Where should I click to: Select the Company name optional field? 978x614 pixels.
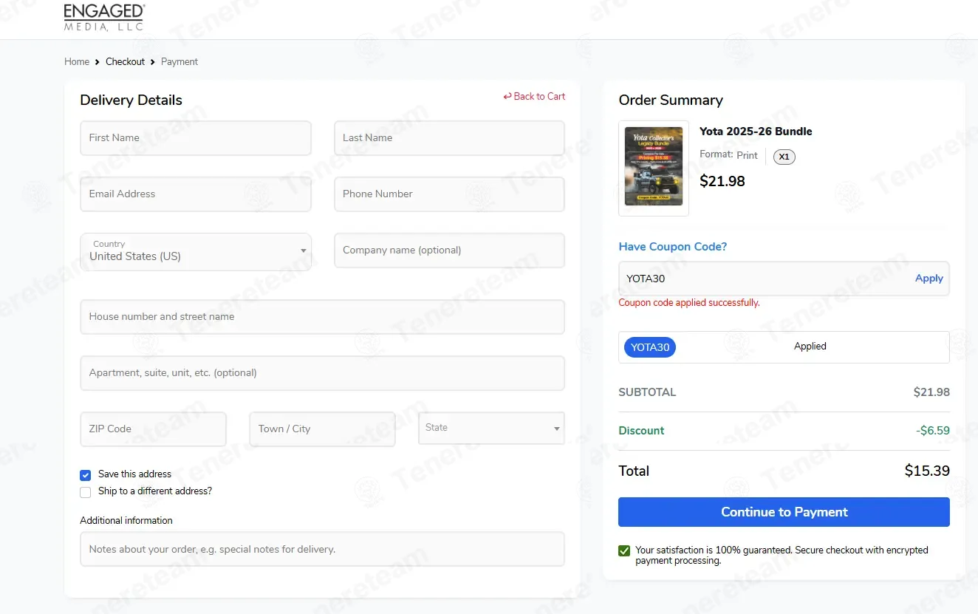tap(449, 250)
